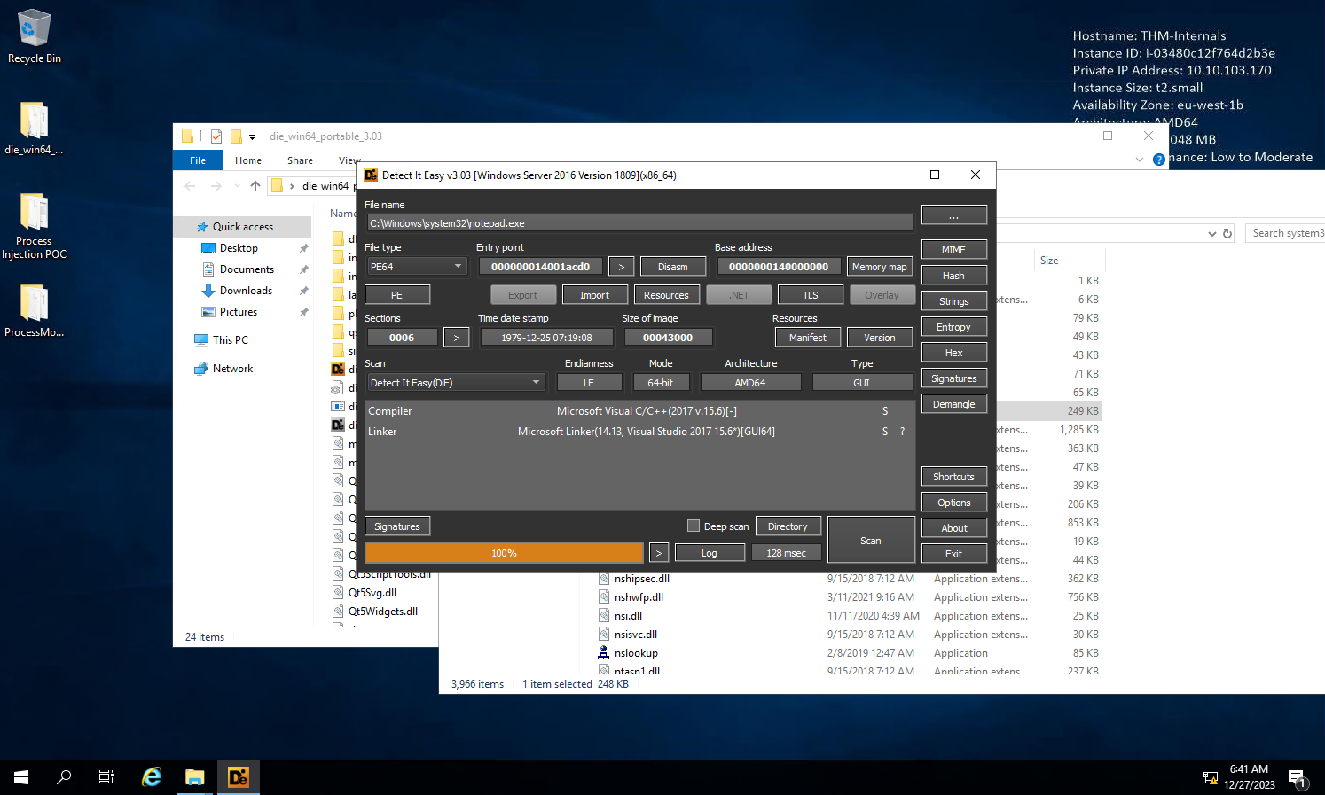The width and height of the screenshot is (1325, 795).
Task: Open the scan engine Detect It Easy(DiE) dropdown
Action: [x=455, y=383]
